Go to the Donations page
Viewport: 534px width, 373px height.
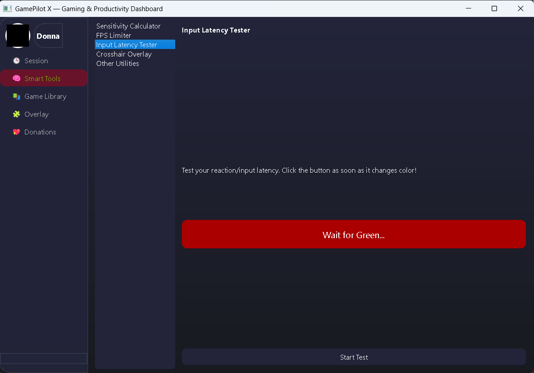click(x=40, y=132)
